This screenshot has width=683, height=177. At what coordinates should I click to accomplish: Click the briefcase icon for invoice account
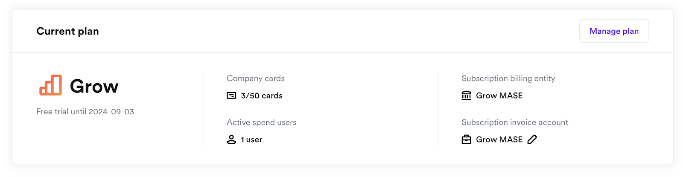coord(467,139)
